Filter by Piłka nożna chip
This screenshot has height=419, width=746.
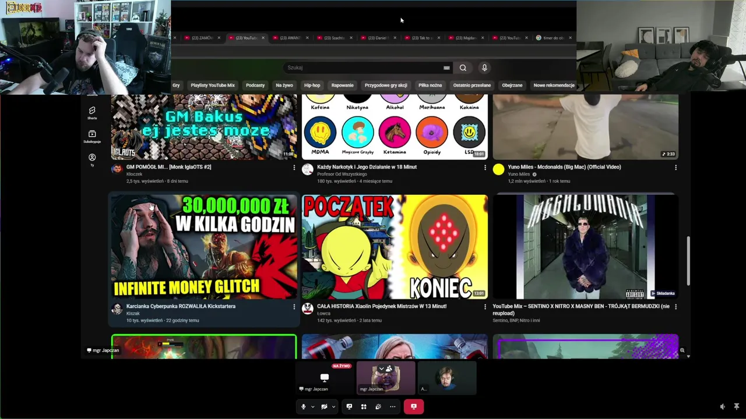click(x=430, y=86)
